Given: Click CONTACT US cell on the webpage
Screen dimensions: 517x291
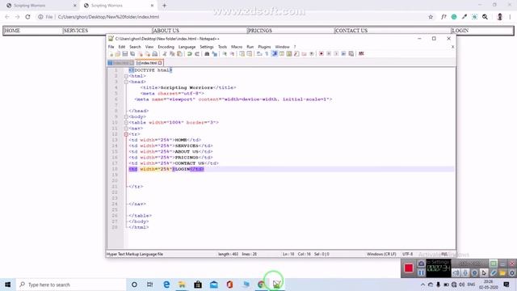Looking at the screenshot, I should coord(392,31).
